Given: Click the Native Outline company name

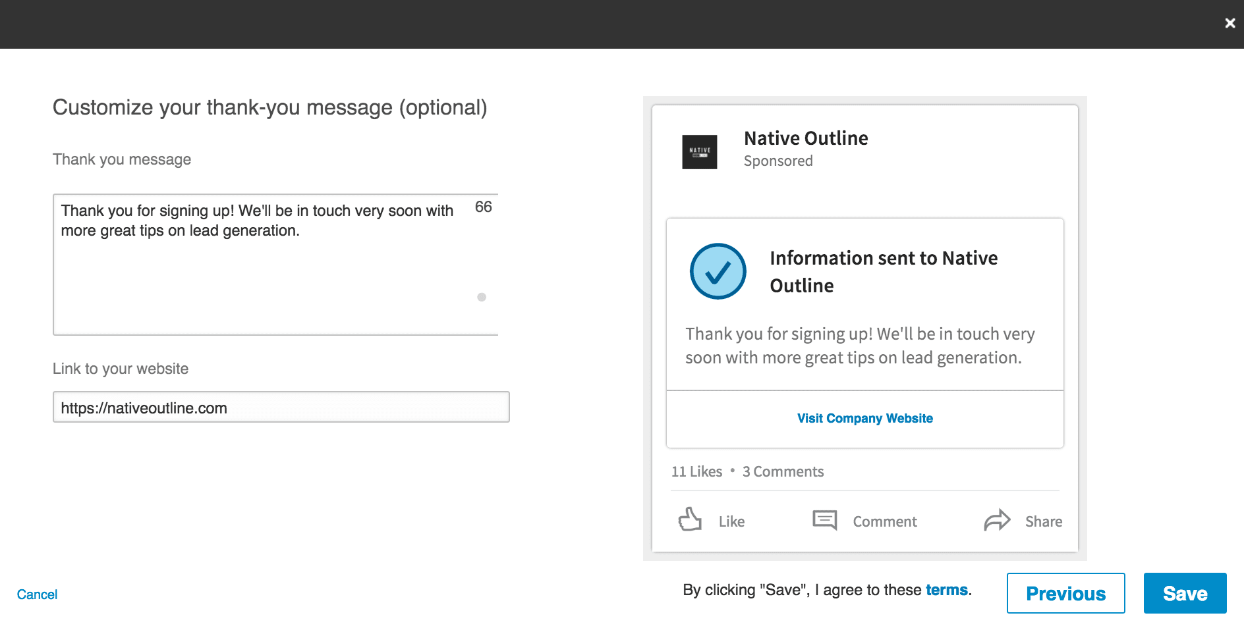Looking at the screenshot, I should click(806, 138).
